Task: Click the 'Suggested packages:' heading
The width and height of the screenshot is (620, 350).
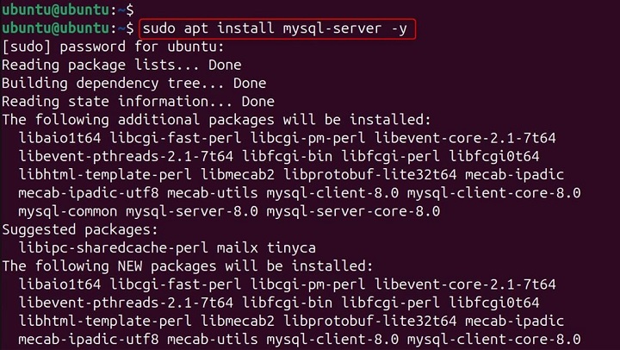Action: tap(81, 228)
